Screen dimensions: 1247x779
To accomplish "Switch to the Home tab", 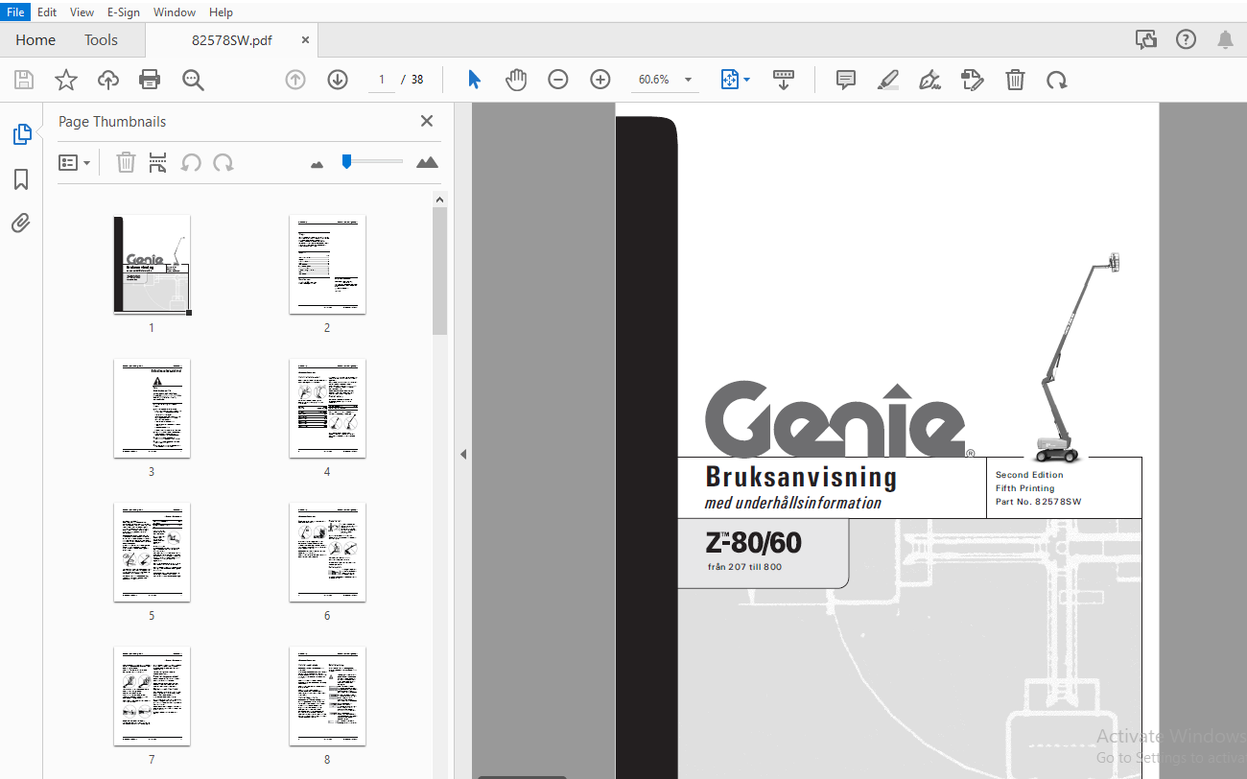I will [35, 40].
